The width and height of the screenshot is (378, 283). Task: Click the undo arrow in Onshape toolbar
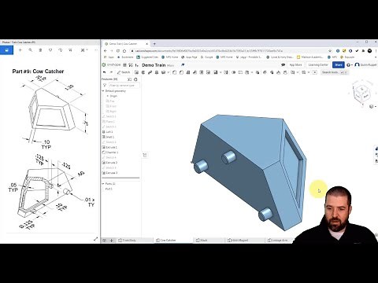point(105,72)
